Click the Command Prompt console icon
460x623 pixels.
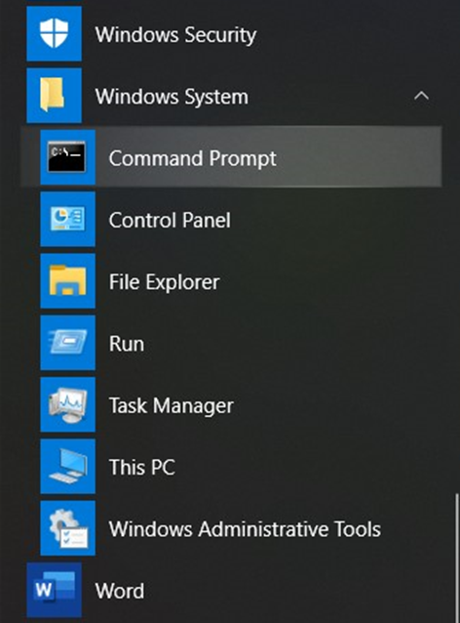(x=68, y=157)
